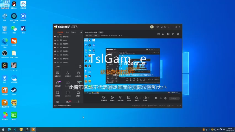
Task: Open the settings gear beside start-stream button
Action: point(165,98)
